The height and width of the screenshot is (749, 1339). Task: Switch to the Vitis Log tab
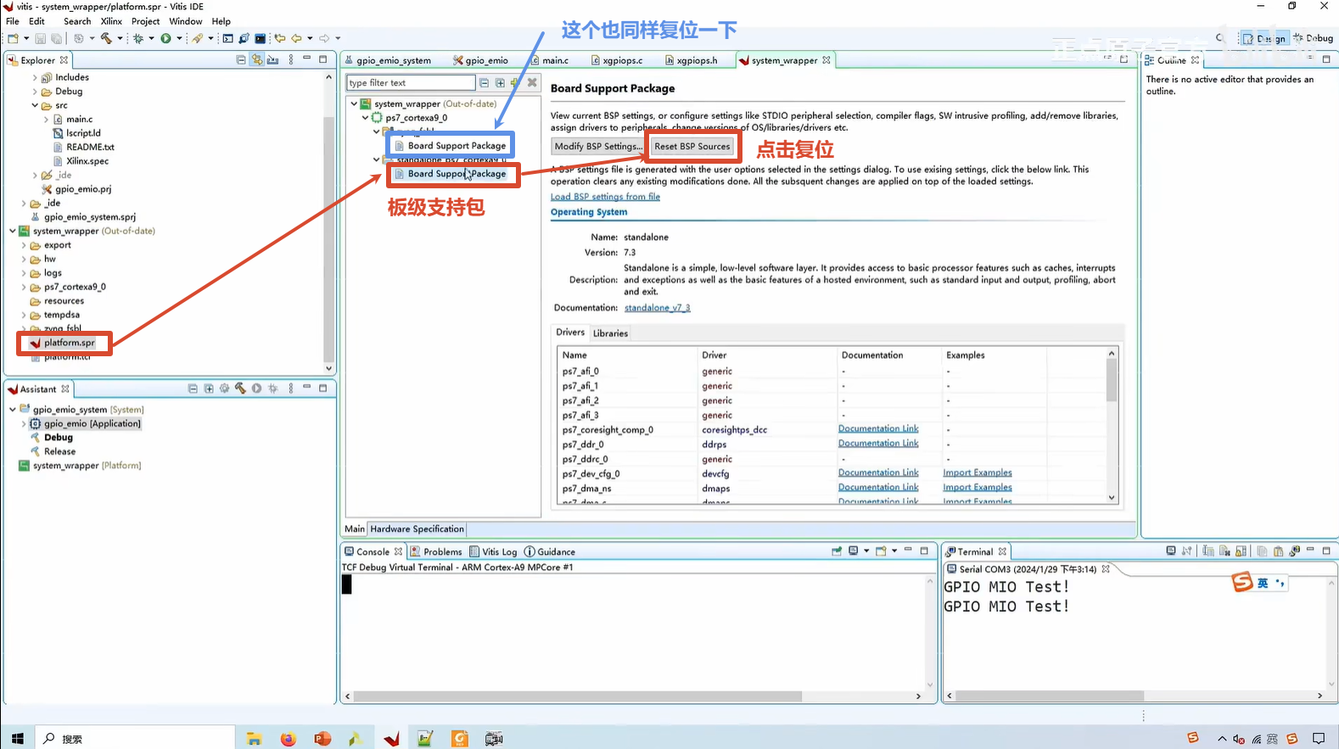coord(493,551)
